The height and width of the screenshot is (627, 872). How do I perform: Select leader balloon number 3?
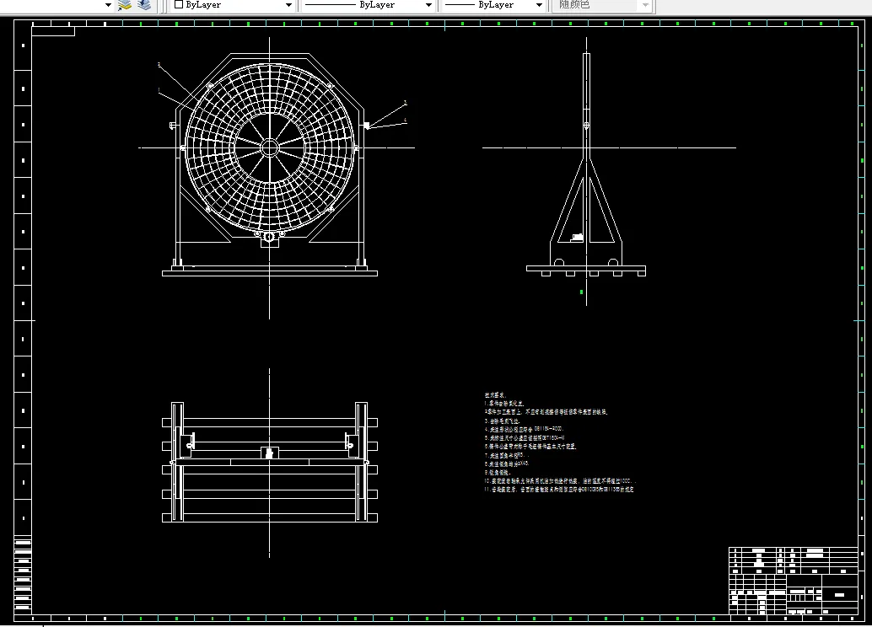click(406, 103)
